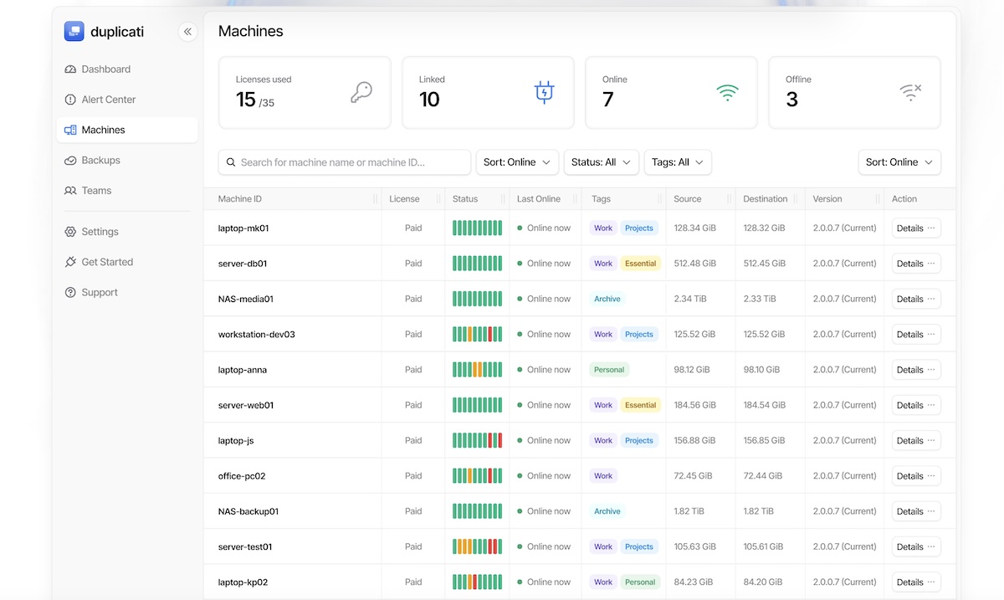Click the Essential tag on server-db01
The height and width of the screenshot is (600, 1004).
[x=640, y=264]
